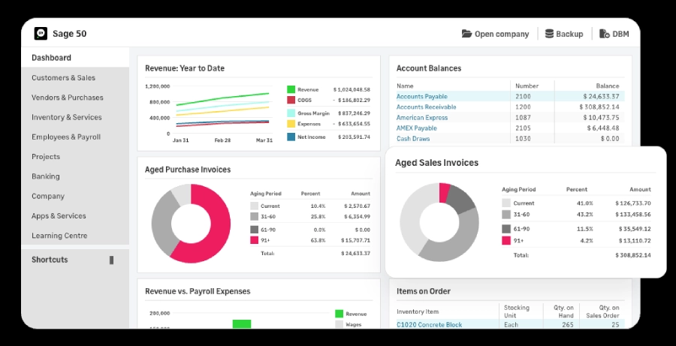Image resolution: width=676 pixels, height=346 pixels.
Task: Click the DBM button label
Action: click(620, 34)
